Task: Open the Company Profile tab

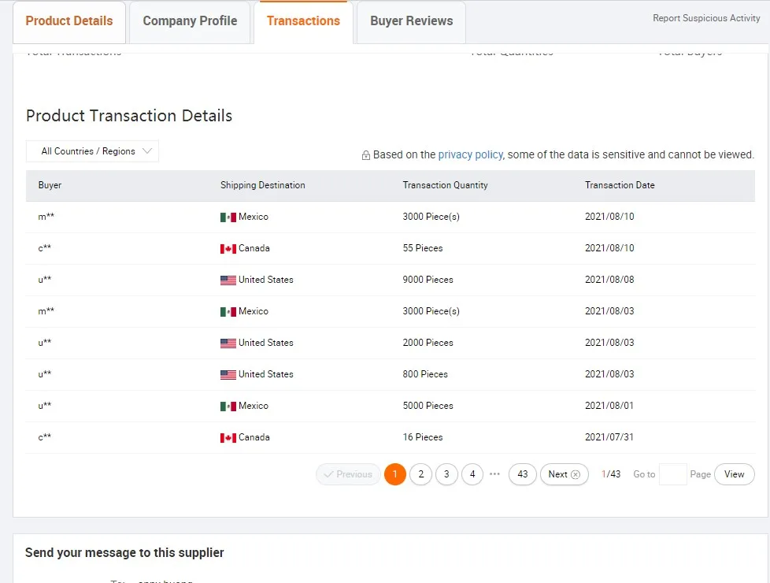Action: pyautogui.click(x=190, y=21)
